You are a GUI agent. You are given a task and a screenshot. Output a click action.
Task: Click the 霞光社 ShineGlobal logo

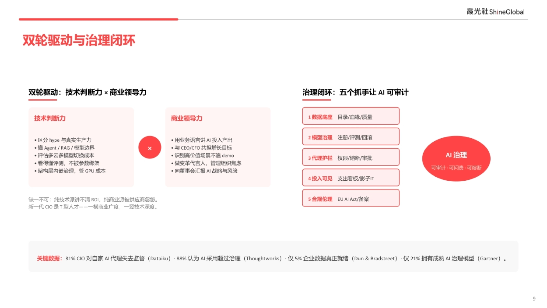(495, 12)
